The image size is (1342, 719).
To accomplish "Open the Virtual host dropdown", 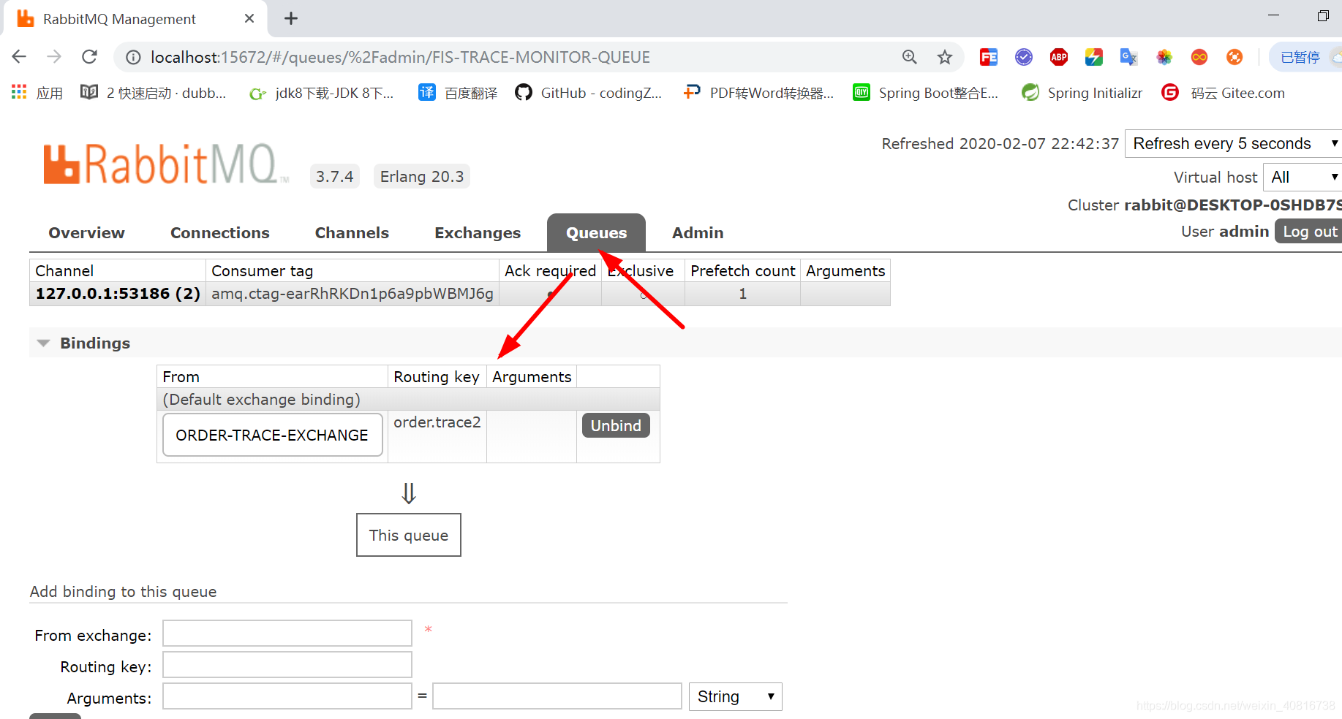I will click(1303, 177).
